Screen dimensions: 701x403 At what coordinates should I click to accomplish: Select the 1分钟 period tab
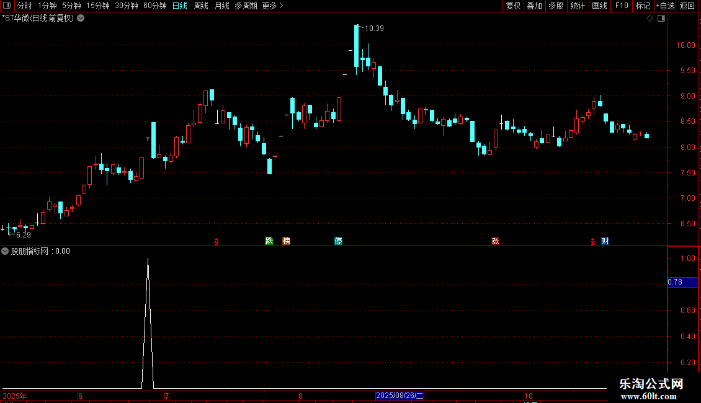(x=47, y=6)
